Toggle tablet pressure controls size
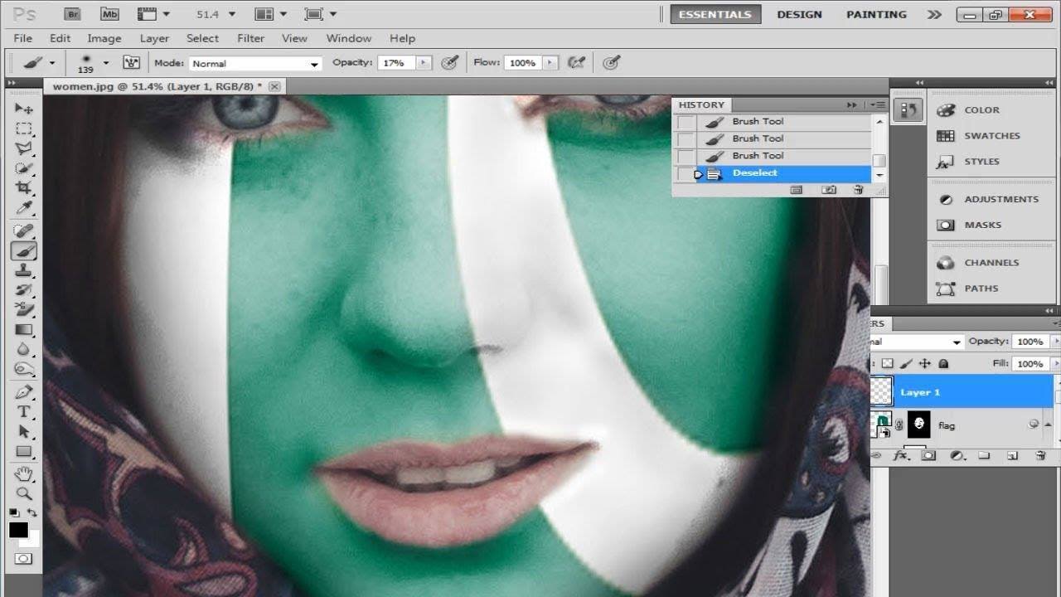The width and height of the screenshot is (1061, 597). click(x=611, y=62)
